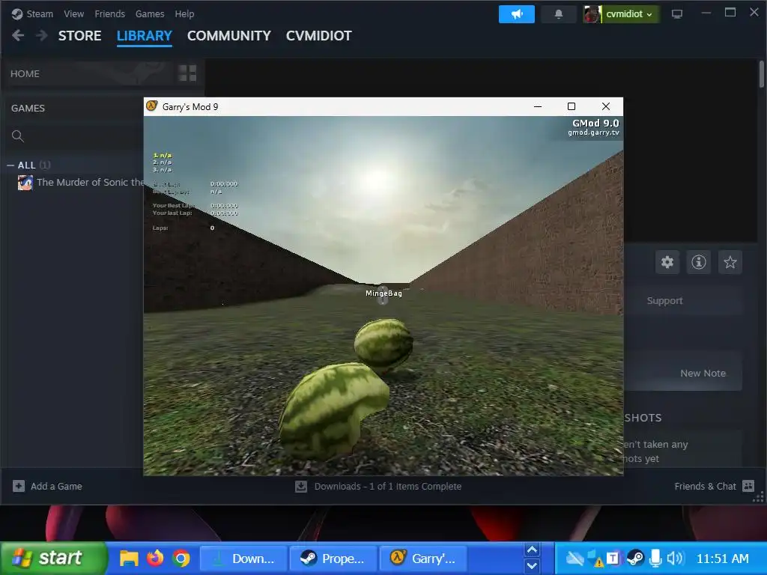Open game settings gear icon
This screenshot has width=767, height=575.
667,262
